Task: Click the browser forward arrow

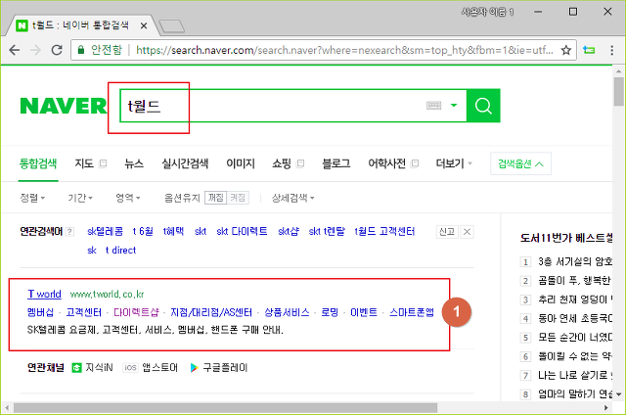Action: (x=35, y=50)
